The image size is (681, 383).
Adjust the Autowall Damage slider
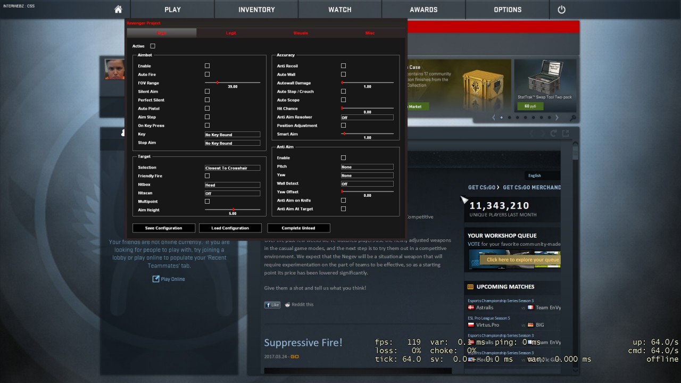point(367,82)
